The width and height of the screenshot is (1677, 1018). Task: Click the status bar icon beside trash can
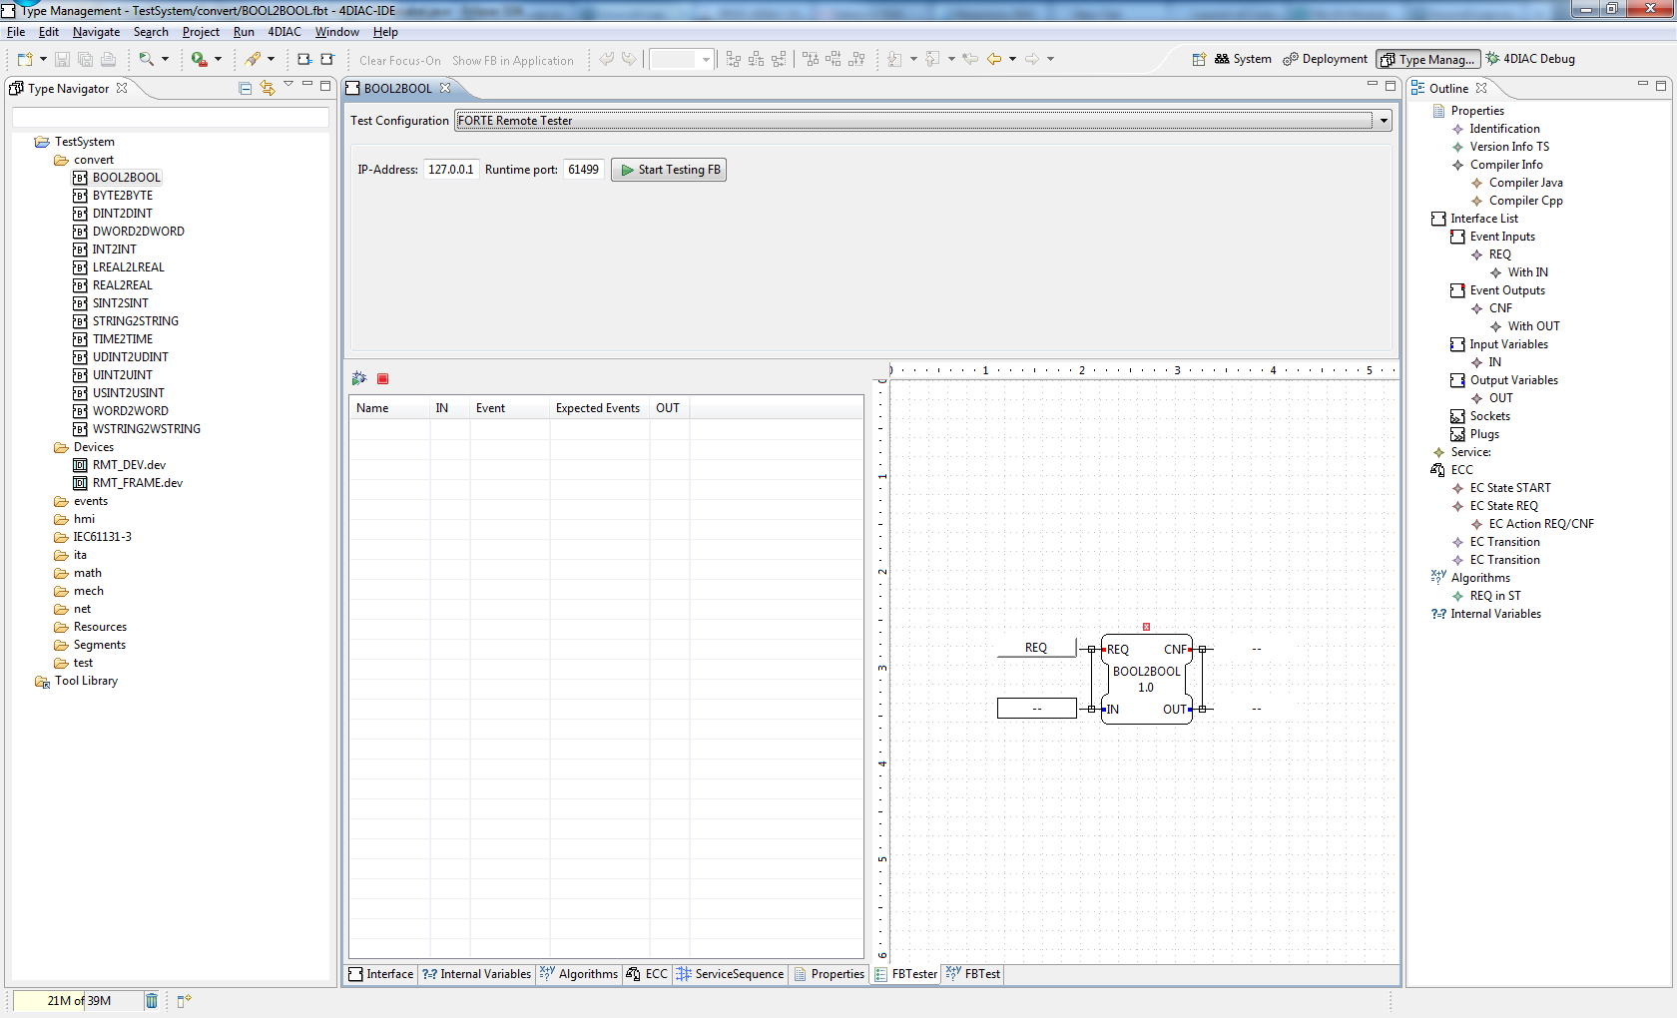tap(184, 1000)
